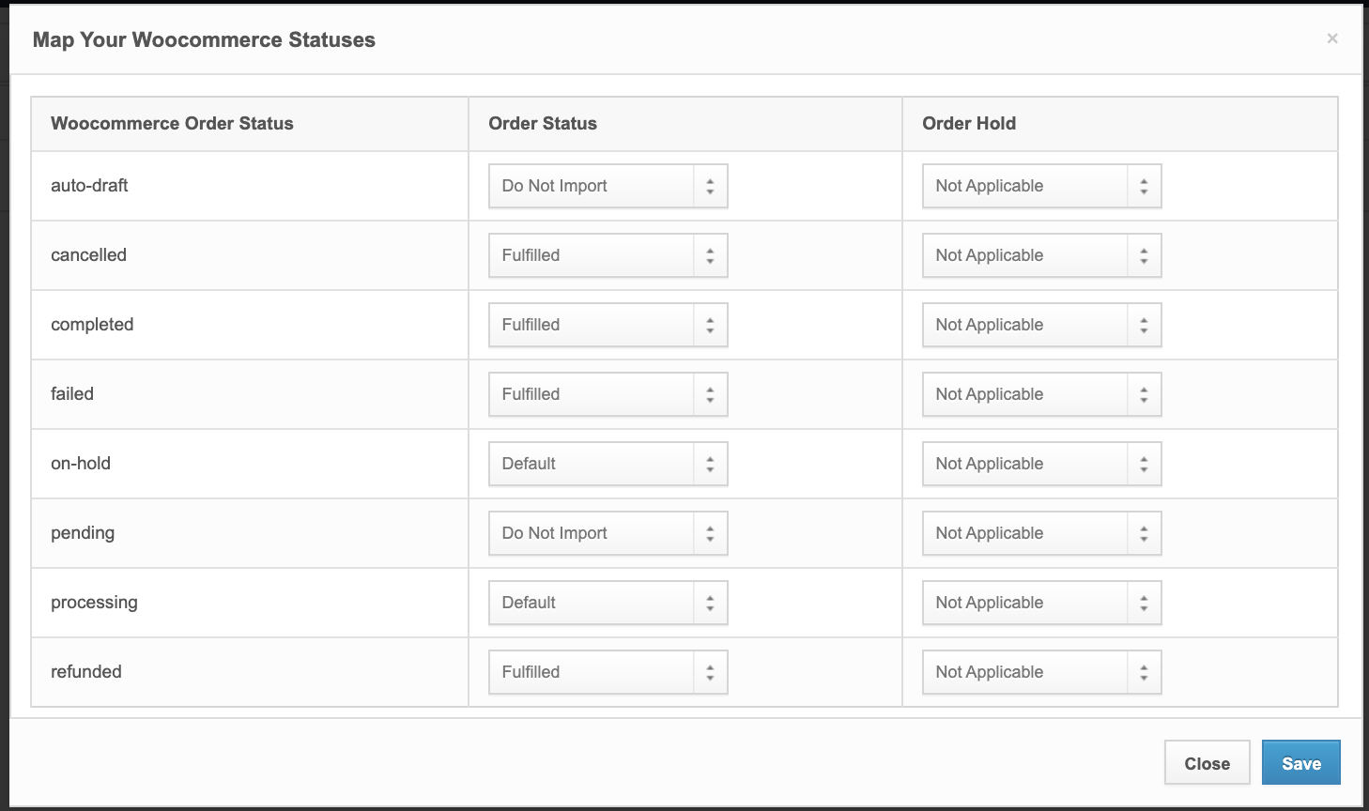Open Order Status dropdown for failed

tap(608, 394)
